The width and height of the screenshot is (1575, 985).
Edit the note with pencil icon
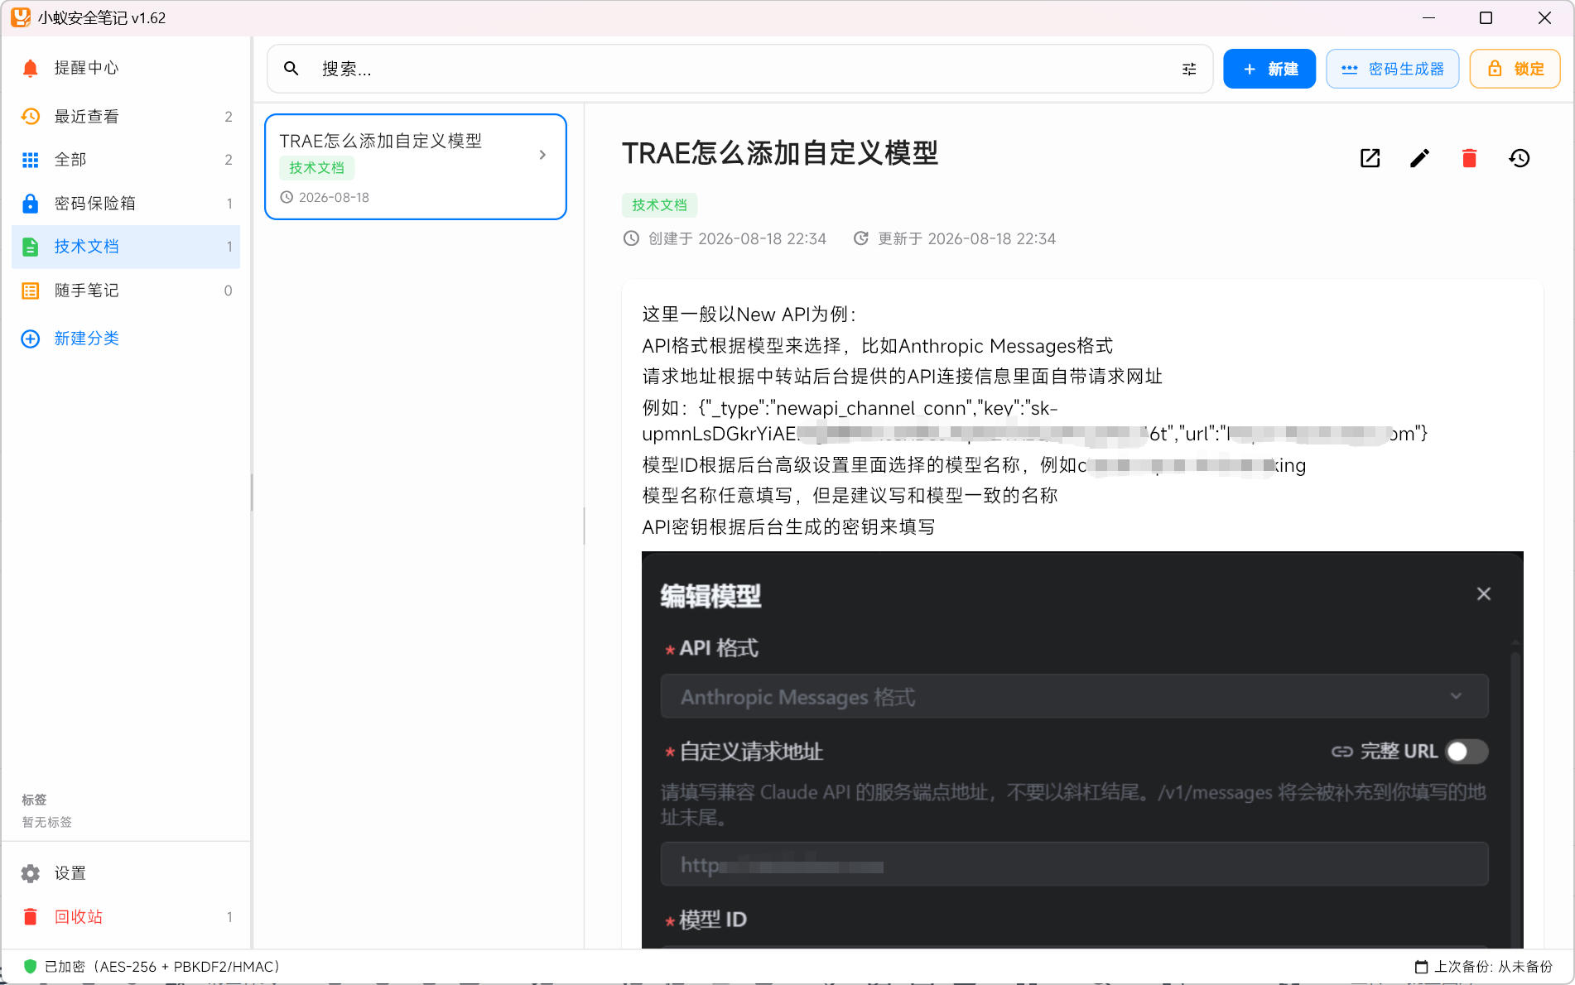coord(1420,158)
